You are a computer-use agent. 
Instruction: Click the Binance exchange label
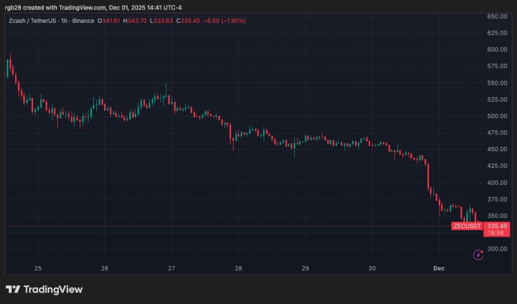point(83,21)
